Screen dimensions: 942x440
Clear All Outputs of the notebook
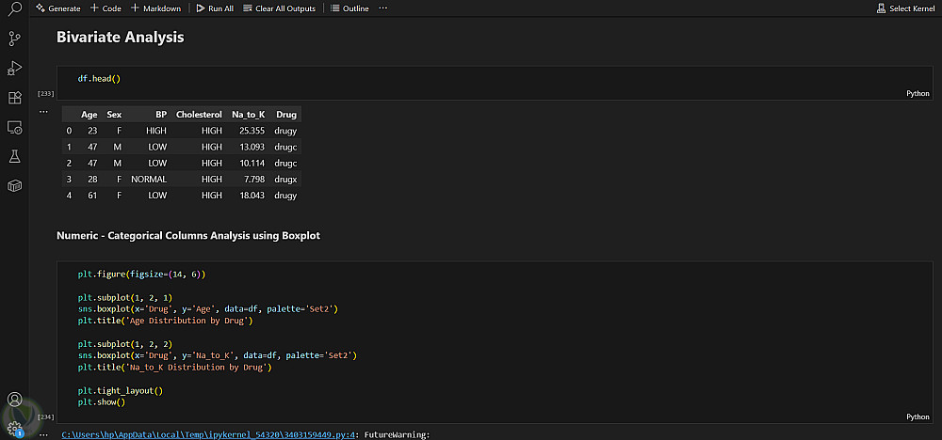(279, 8)
